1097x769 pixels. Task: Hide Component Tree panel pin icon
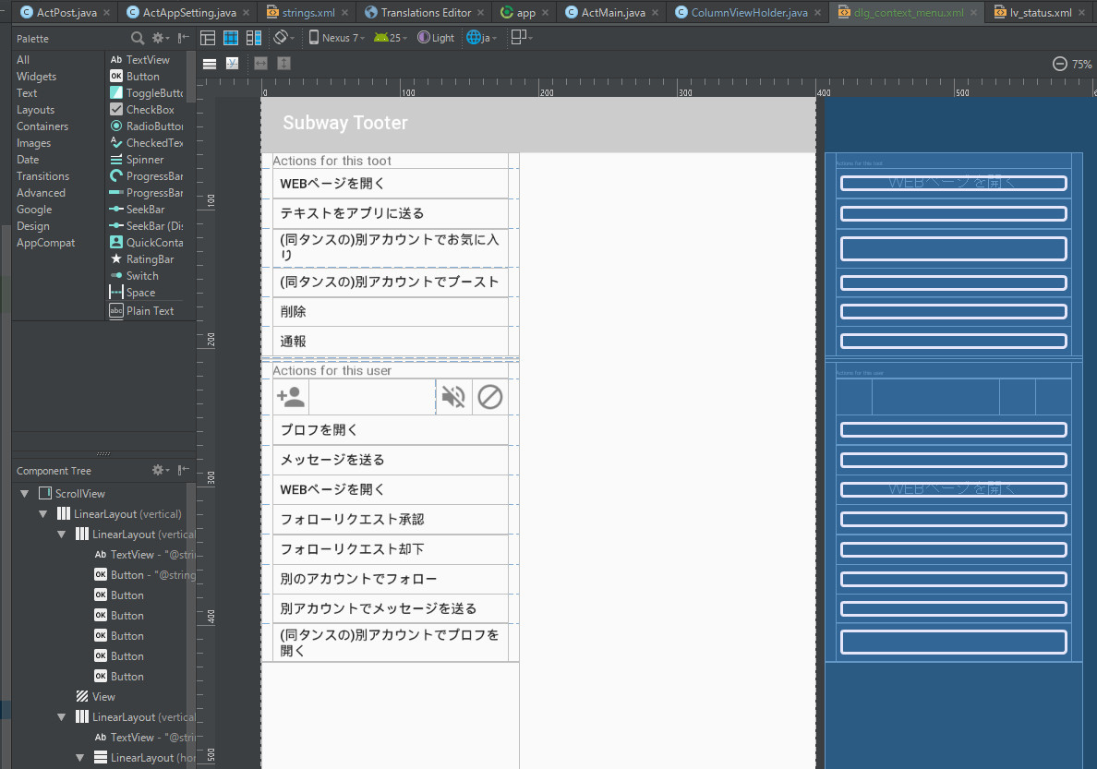184,470
